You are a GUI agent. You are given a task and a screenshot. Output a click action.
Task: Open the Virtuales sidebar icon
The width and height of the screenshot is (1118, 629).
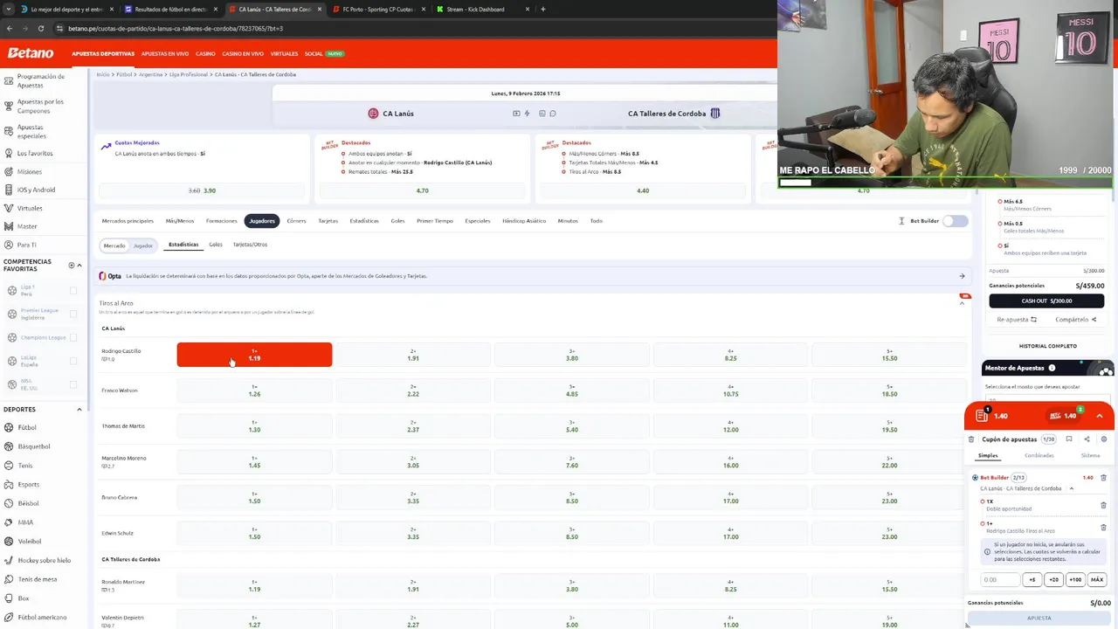coord(9,208)
